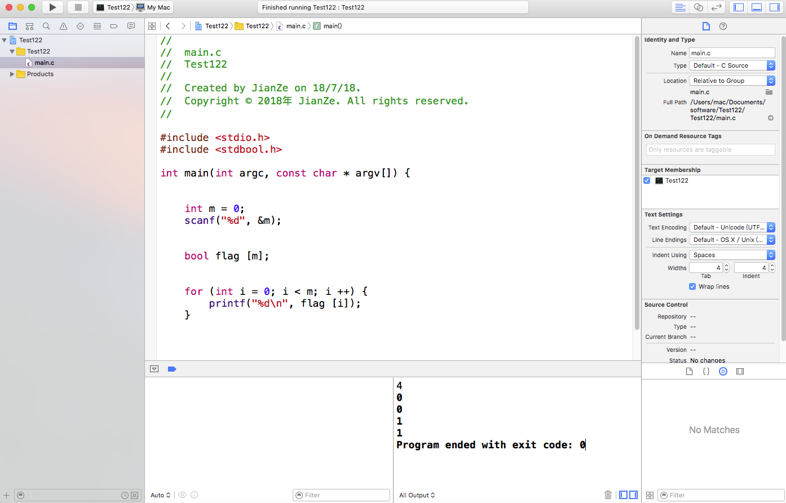Clear console with the trash icon
Screen dimensions: 786x503
(x=608, y=495)
